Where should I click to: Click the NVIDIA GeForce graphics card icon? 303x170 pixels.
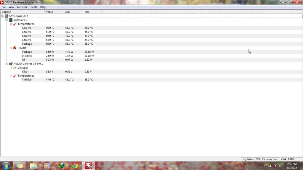tap(11, 64)
